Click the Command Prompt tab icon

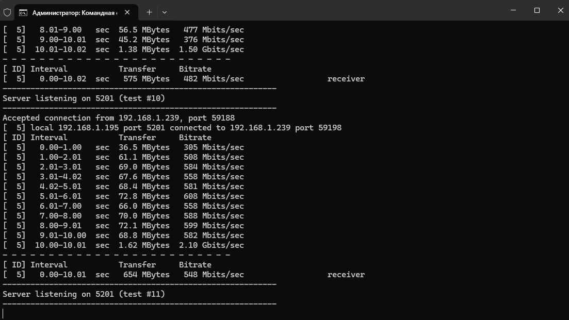coord(23,12)
